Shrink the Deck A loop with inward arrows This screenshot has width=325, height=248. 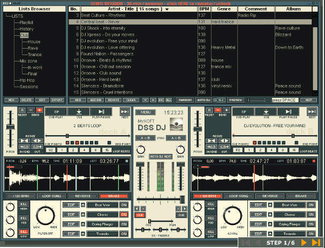[x=24, y=141]
